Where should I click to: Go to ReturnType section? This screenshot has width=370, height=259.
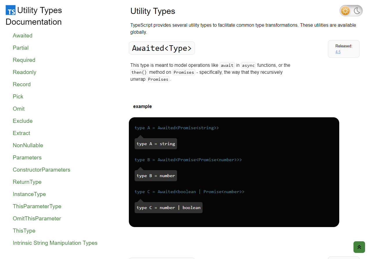27,182
